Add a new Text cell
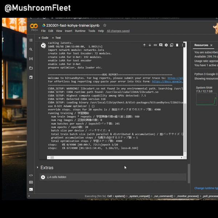The width and height of the screenshot is (218, 218). coord(56,38)
